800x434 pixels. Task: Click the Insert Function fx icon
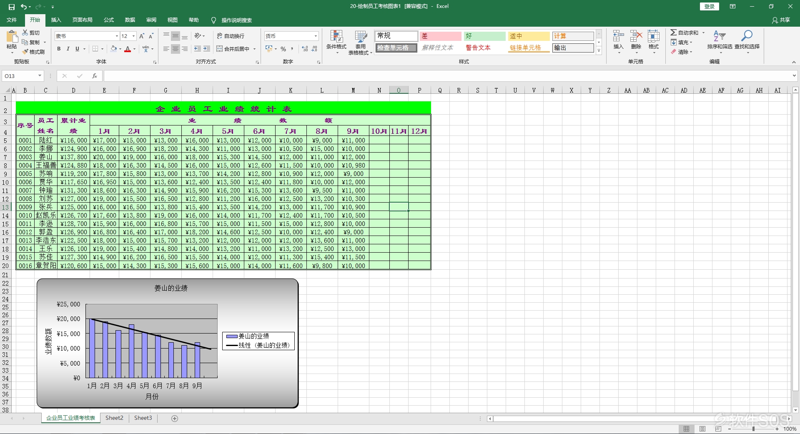point(95,76)
